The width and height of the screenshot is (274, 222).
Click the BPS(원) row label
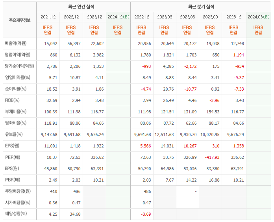coord(12,168)
